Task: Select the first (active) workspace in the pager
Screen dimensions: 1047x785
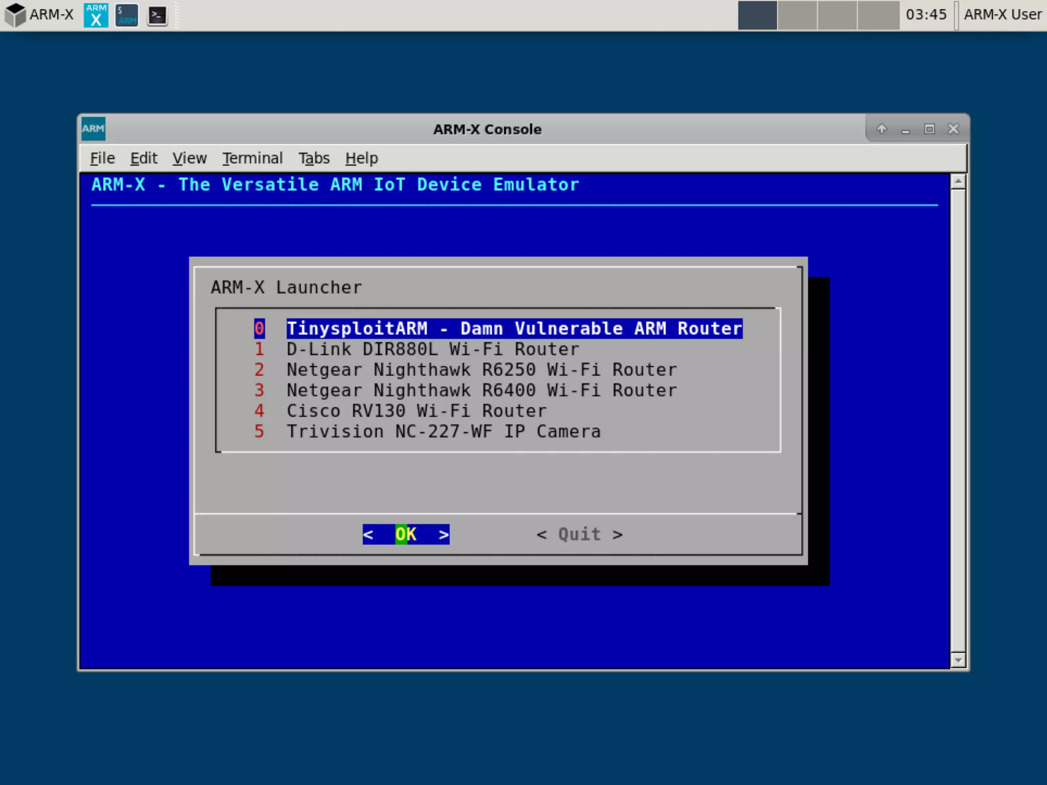Action: [x=757, y=15]
